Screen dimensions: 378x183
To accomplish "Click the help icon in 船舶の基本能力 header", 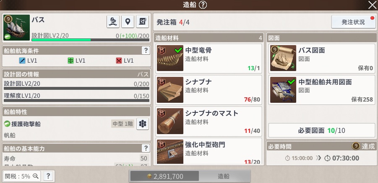I will point(146,148).
